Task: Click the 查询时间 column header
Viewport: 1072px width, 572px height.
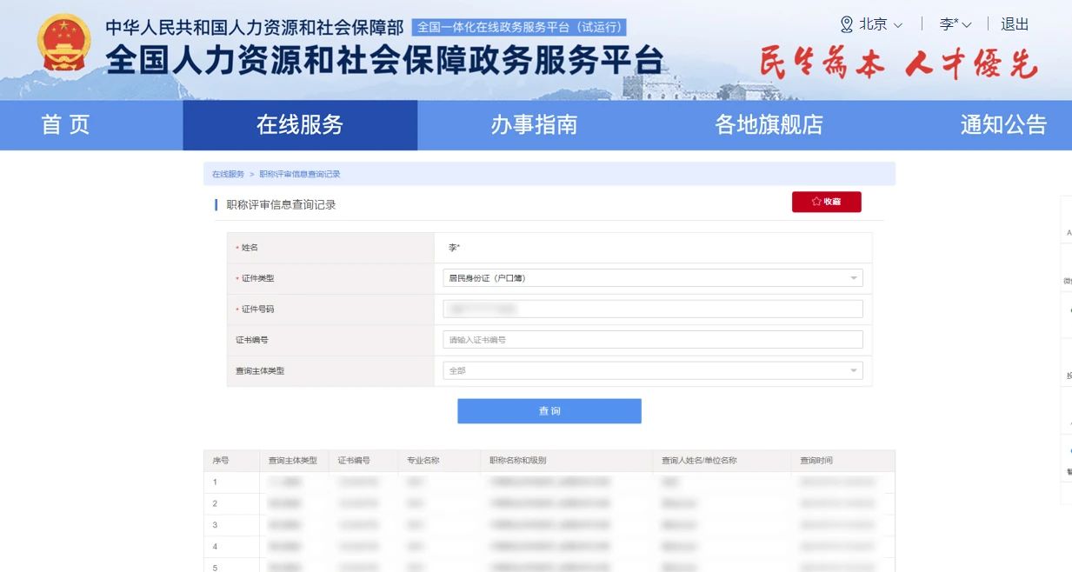Action: [x=816, y=461]
